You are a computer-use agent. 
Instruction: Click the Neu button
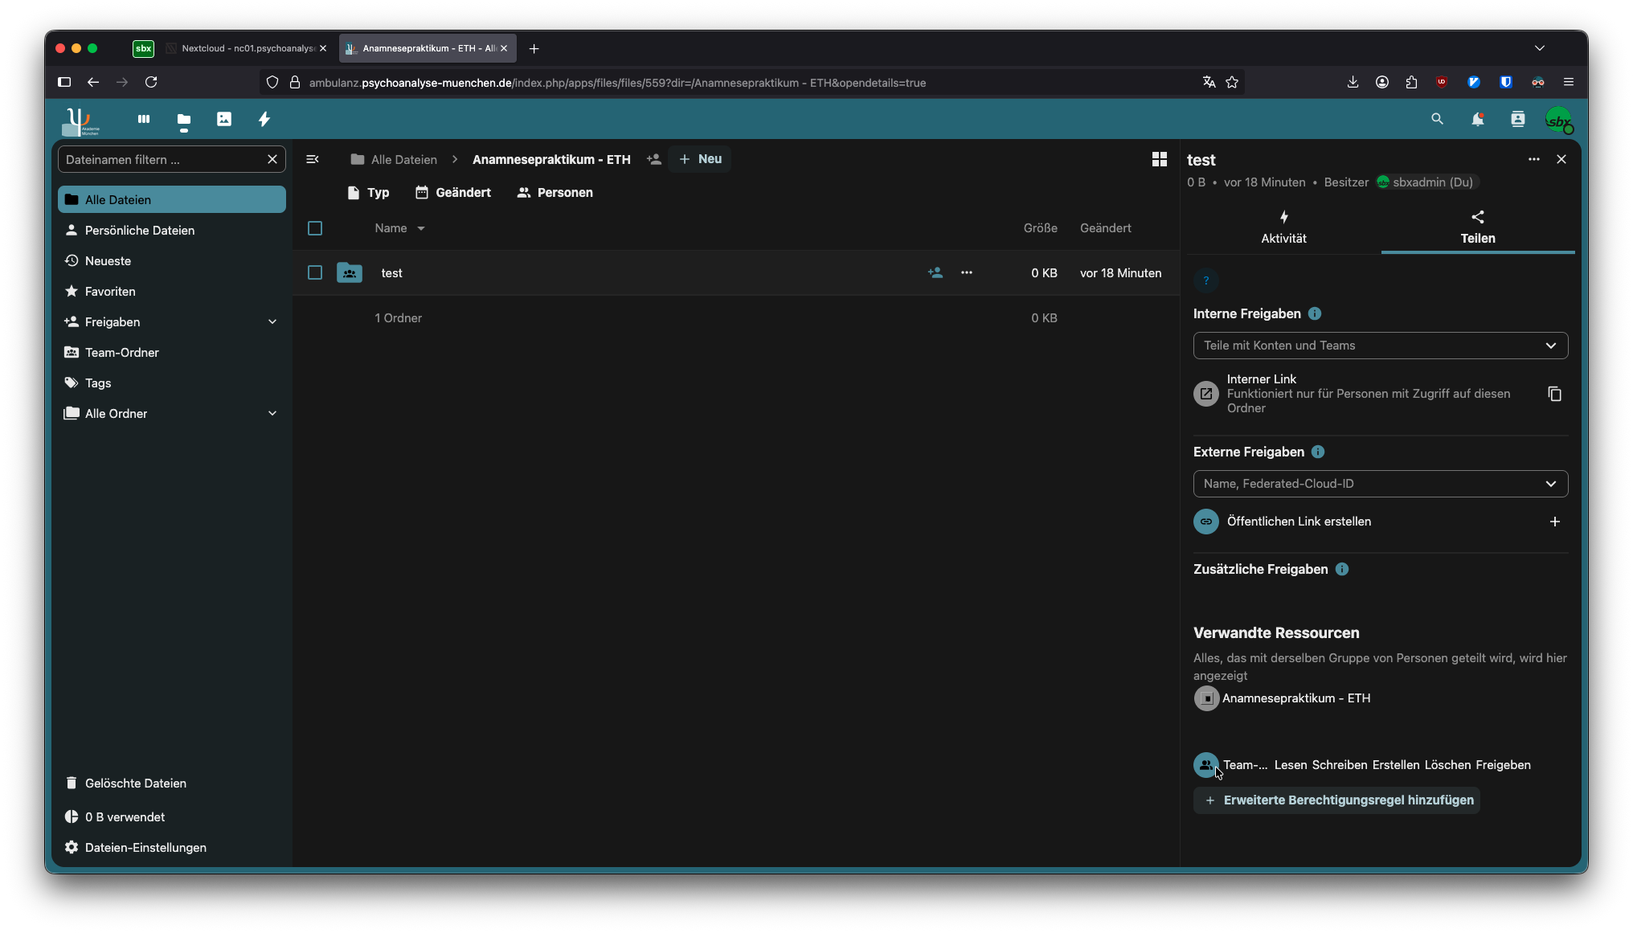[x=700, y=159]
